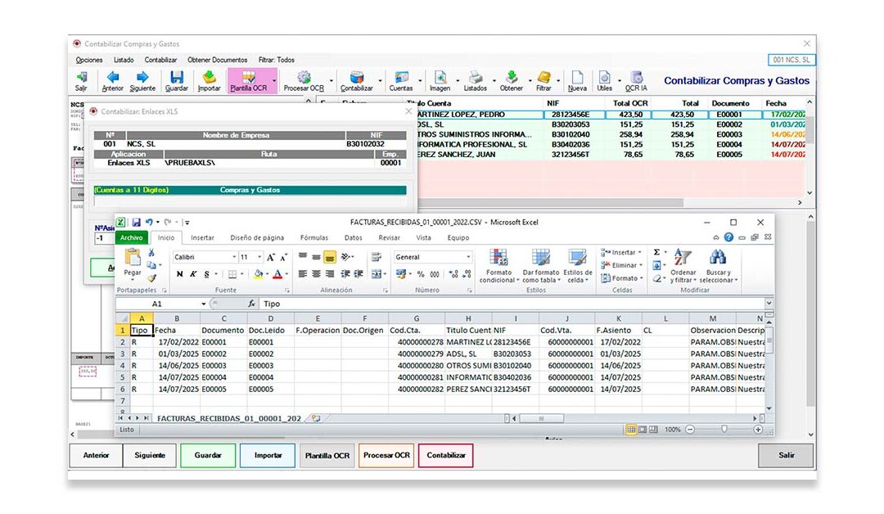Viewport: 884px width, 514px height.
Task: Click the bottom Guardar button
Action: 208,455
